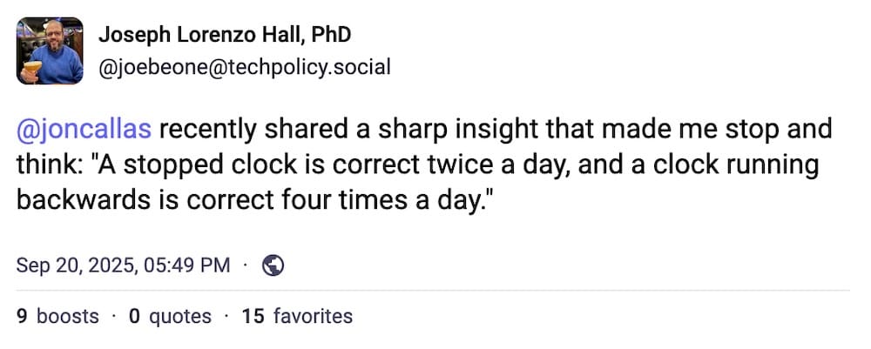Open Joseph Lorenzo Hall's profile avatar
This screenshot has height=349, width=871.
[50, 50]
